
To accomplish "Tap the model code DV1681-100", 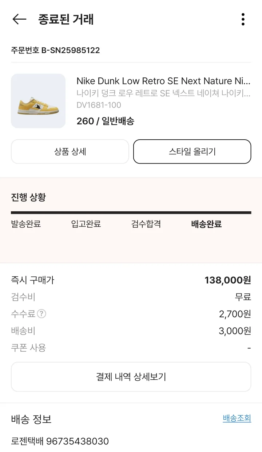I will [x=99, y=105].
